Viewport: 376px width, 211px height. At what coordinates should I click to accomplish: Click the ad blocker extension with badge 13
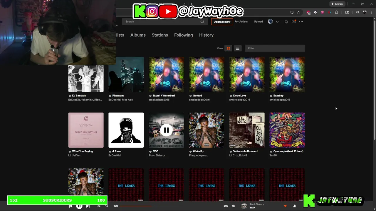coord(308,13)
